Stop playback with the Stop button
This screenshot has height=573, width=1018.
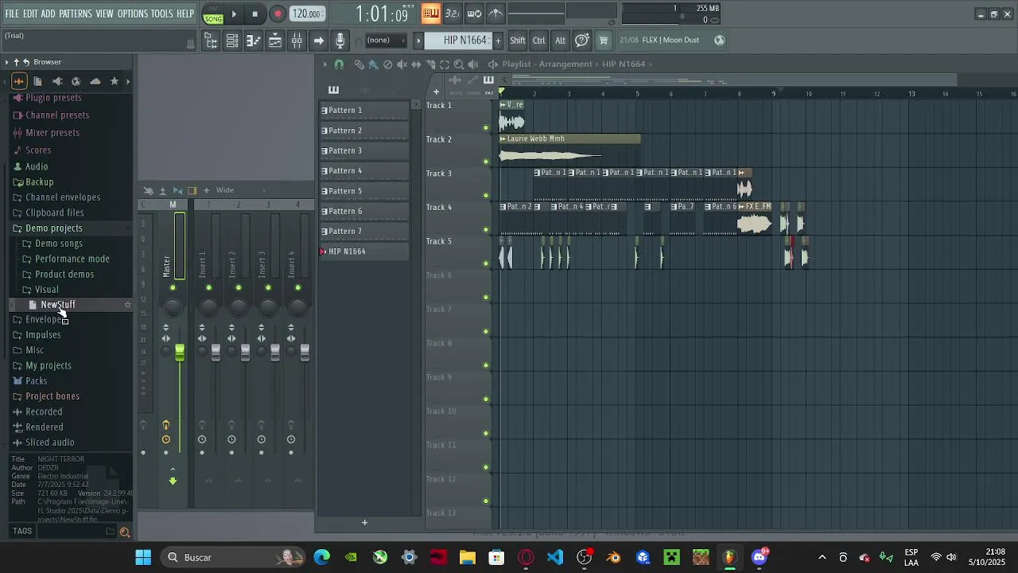(254, 14)
